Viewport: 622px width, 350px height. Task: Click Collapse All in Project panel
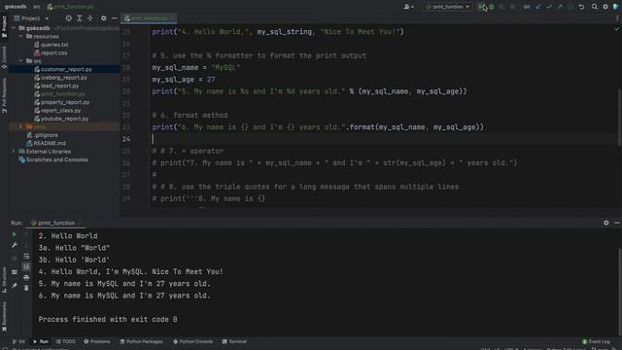point(90,18)
